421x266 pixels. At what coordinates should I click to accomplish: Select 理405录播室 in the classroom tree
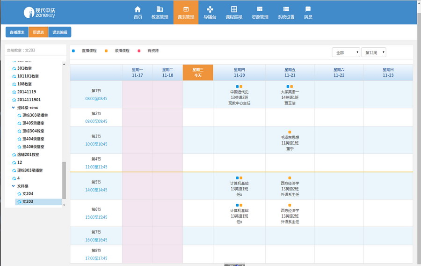tap(33, 123)
